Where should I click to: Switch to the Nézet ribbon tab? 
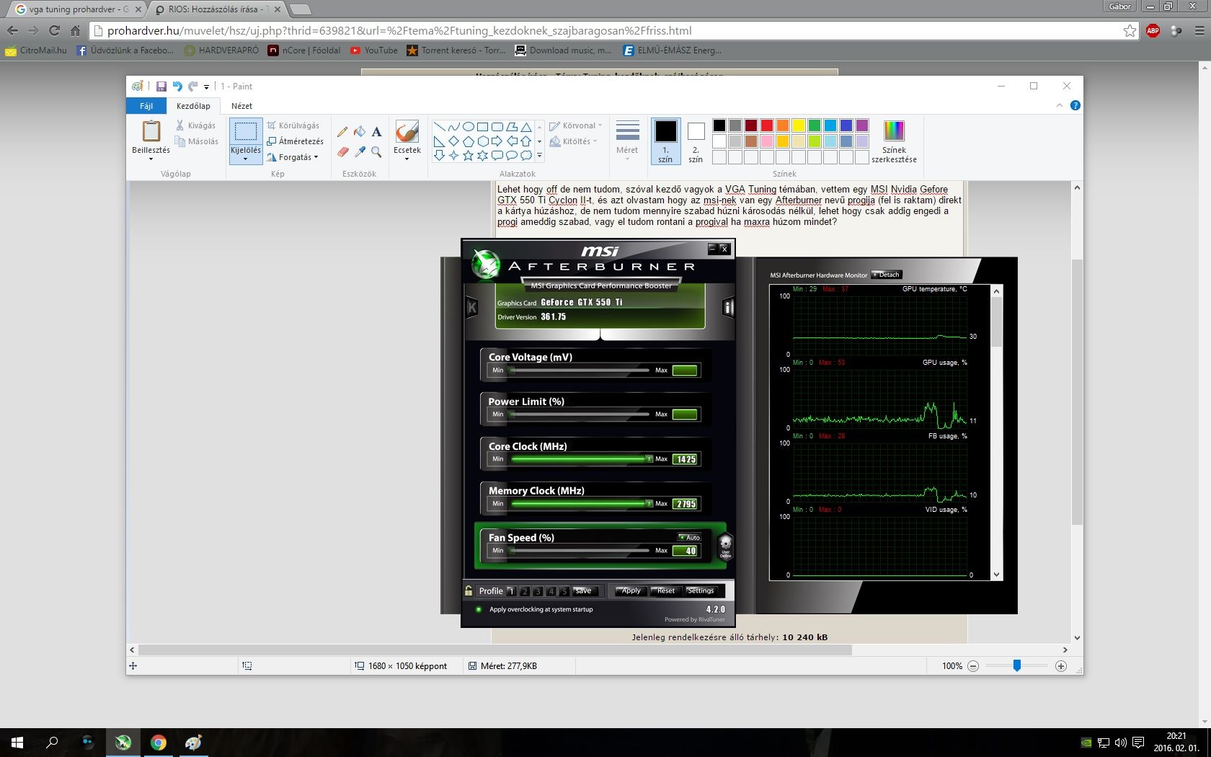tap(241, 106)
